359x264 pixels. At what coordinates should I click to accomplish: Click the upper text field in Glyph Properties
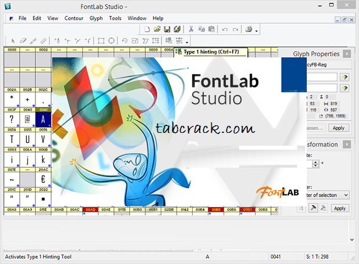click(322, 77)
